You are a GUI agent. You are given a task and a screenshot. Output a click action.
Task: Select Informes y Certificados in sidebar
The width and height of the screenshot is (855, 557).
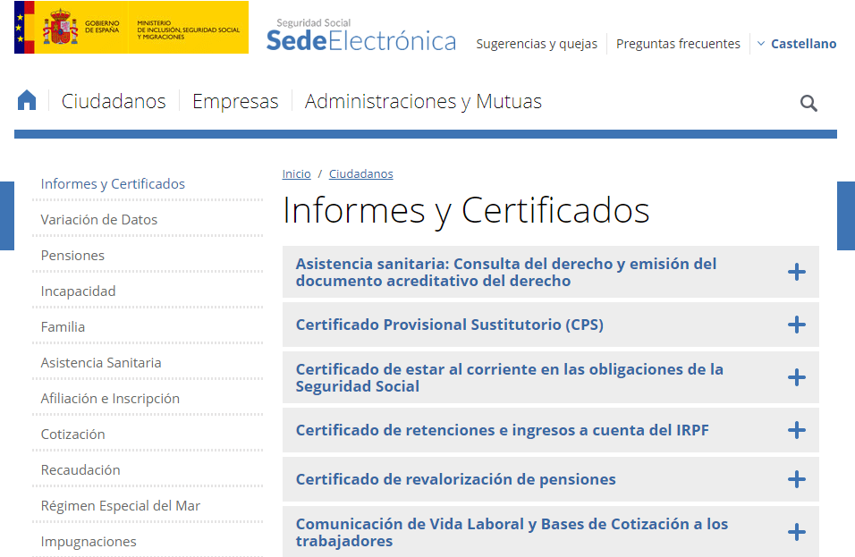[x=113, y=184]
